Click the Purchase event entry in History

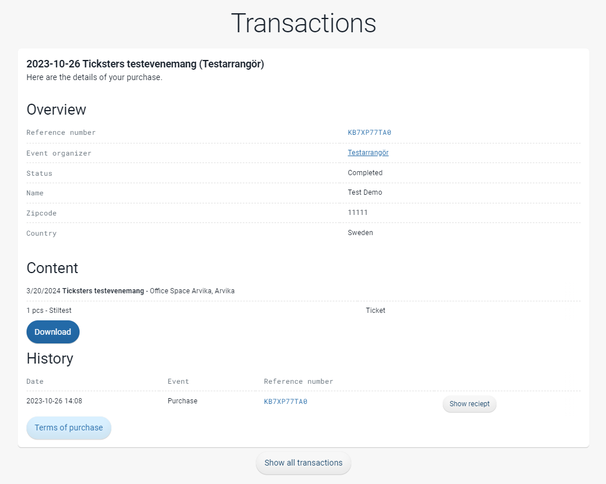(182, 401)
